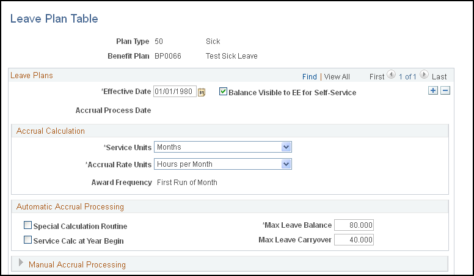Uncheck Balance Visible to EE for Self-Service
This screenshot has width=474, height=276.
coord(223,92)
